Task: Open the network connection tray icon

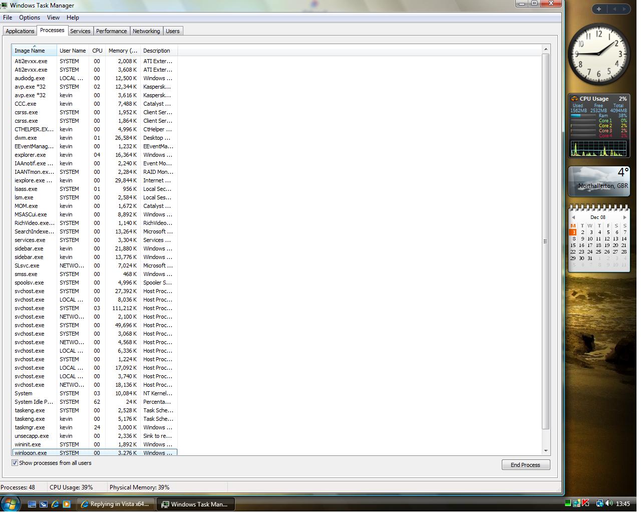Action: tap(599, 503)
